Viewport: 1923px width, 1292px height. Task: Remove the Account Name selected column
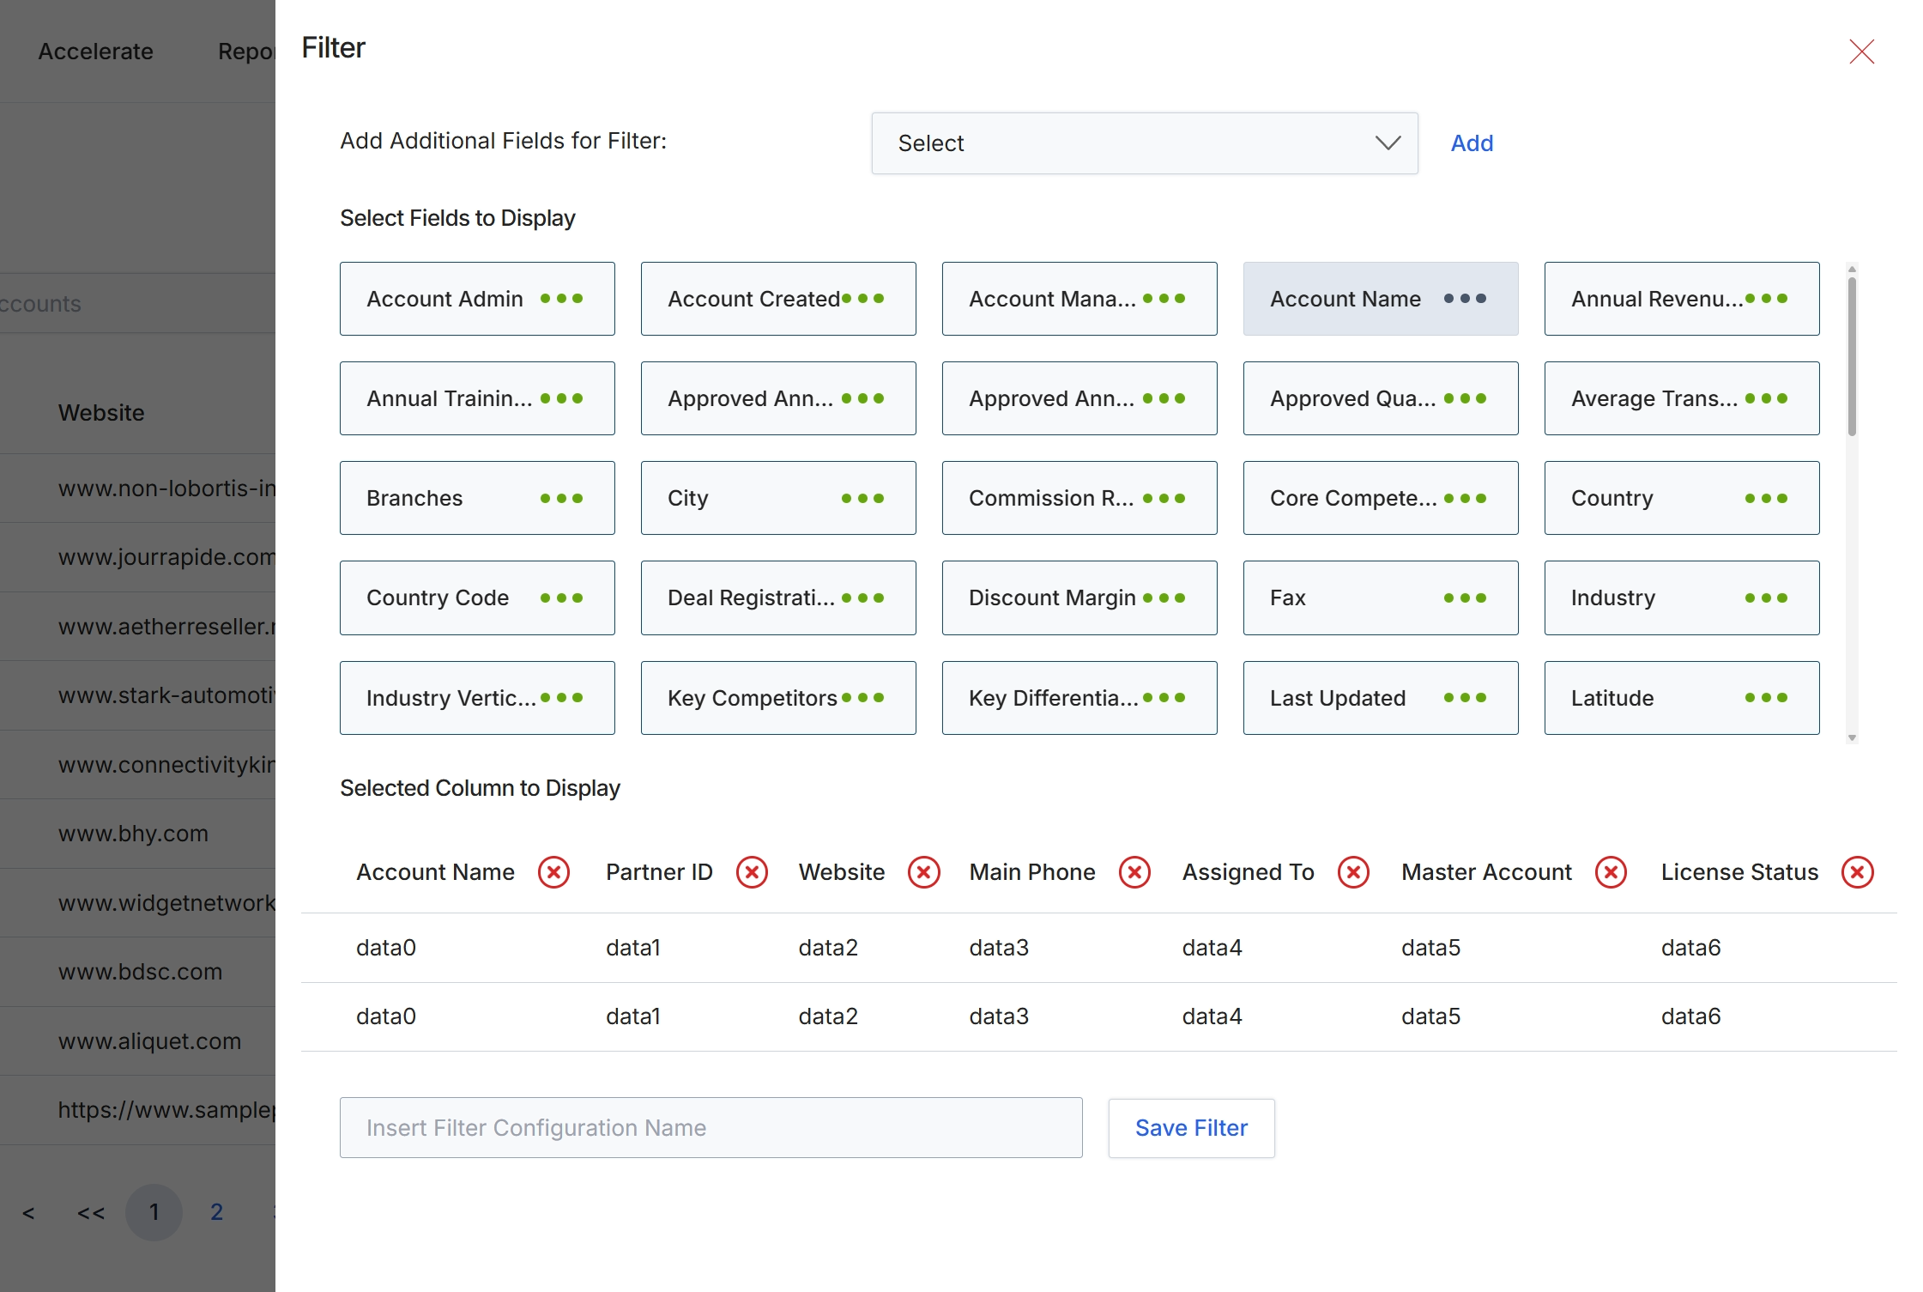coord(553,872)
